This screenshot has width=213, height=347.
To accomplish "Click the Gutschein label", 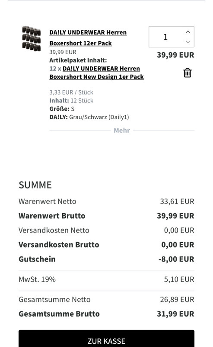I will point(37,259).
